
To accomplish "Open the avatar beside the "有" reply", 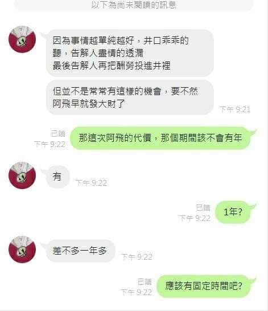I will (22, 175).
